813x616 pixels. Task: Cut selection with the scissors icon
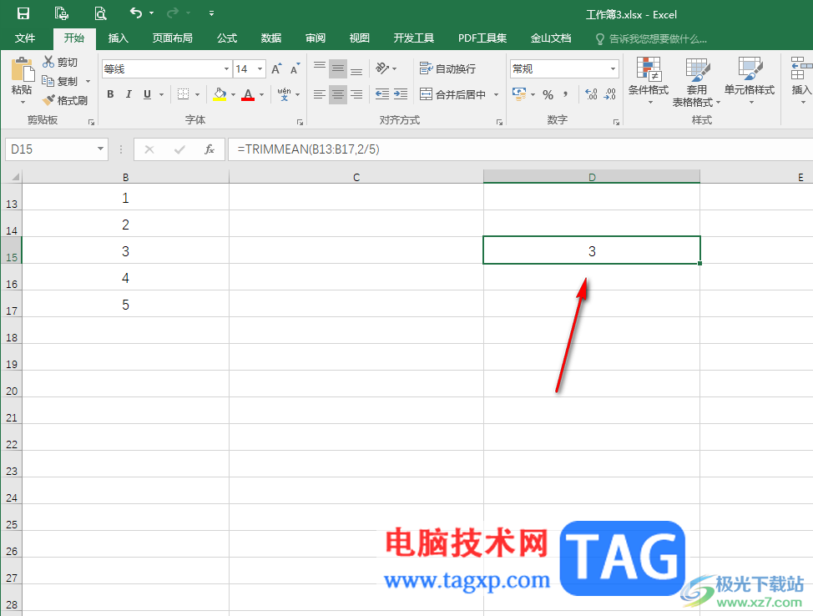48,62
